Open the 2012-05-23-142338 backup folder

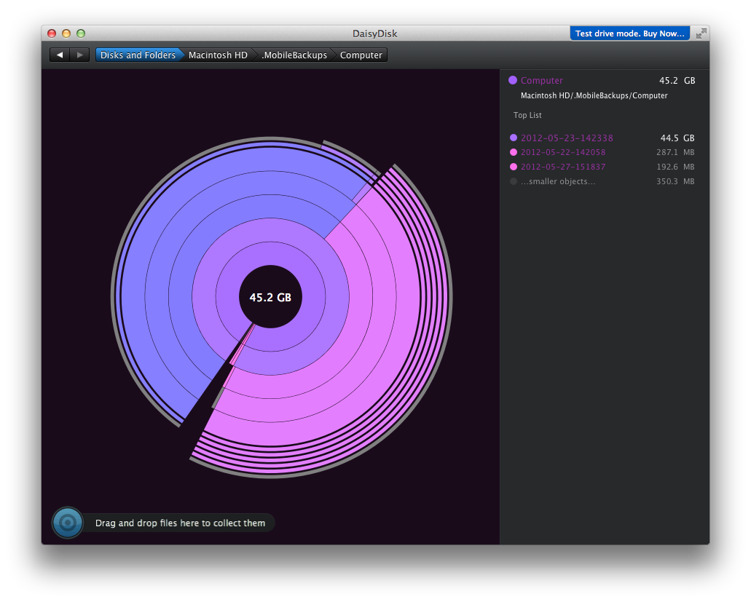(567, 138)
